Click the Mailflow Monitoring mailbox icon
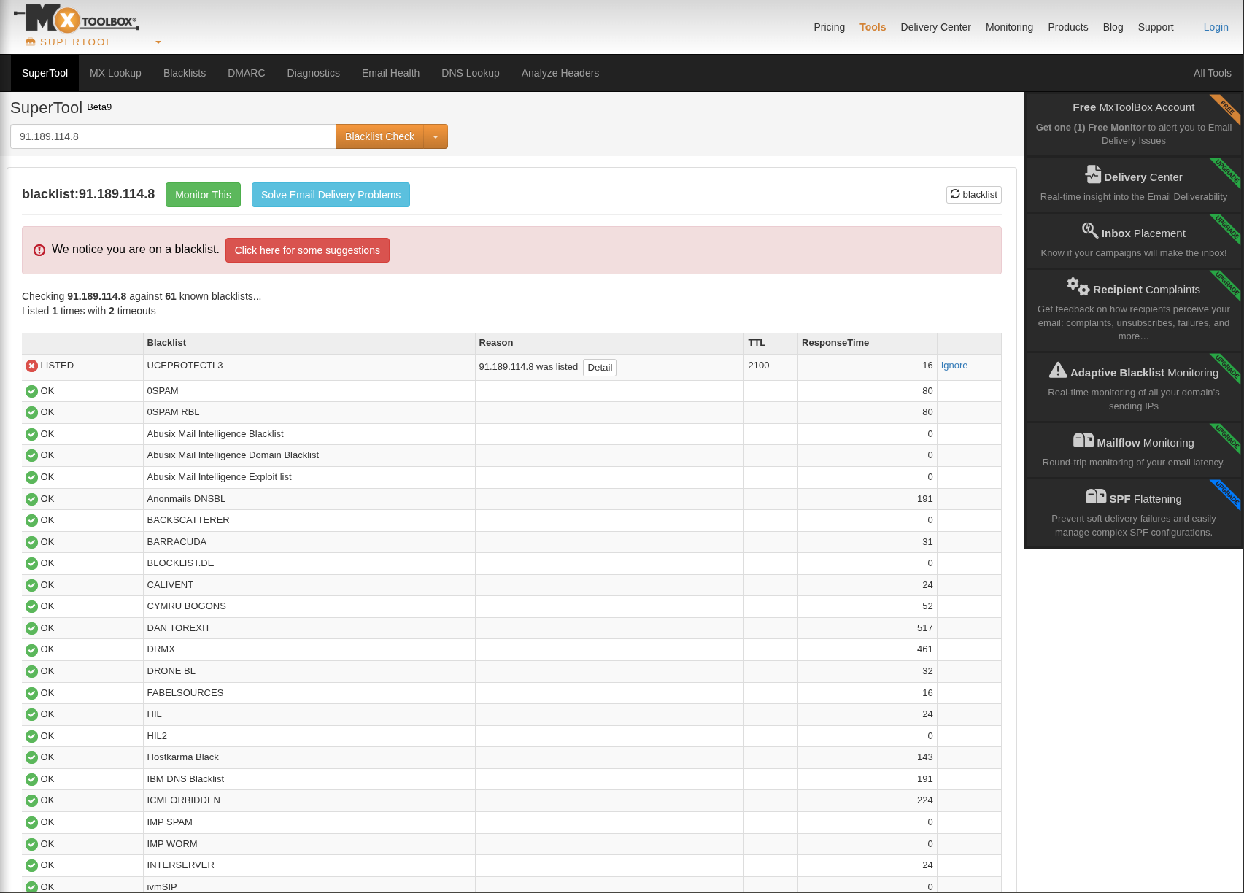The width and height of the screenshot is (1244, 893). pyautogui.click(x=1083, y=440)
